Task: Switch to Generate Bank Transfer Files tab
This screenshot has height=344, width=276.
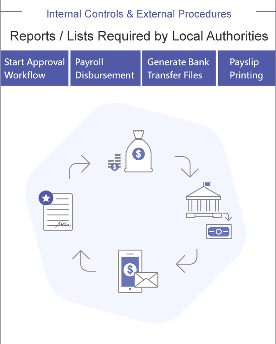Action: 179,68
